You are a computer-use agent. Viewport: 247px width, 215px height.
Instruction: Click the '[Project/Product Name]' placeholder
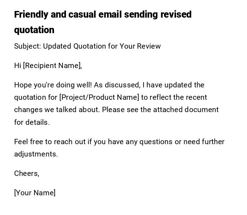click(99, 97)
